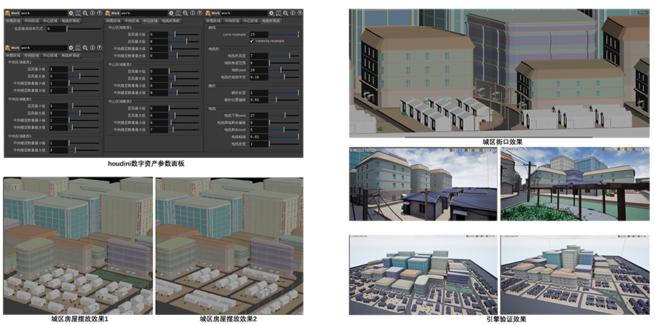Toggle the create by resample checkbox
Viewport: 655px width, 325px height.
[252, 41]
